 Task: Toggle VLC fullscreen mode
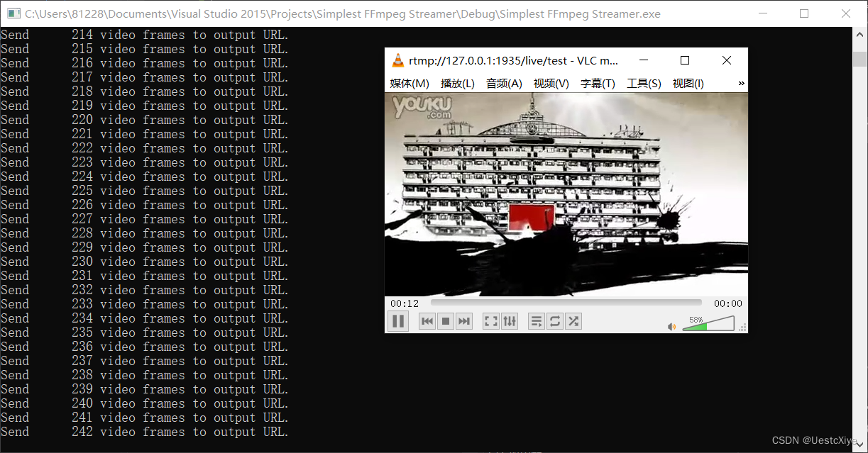click(491, 321)
